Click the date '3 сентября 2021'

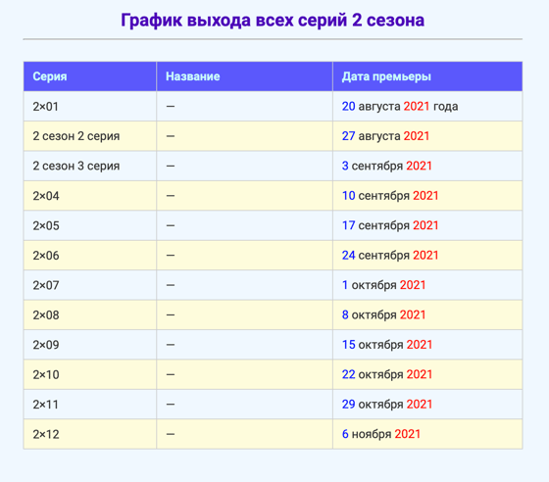tap(387, 166)
